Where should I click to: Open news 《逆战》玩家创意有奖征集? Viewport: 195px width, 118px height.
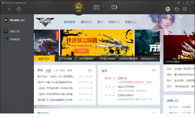[x=56, y=94]
